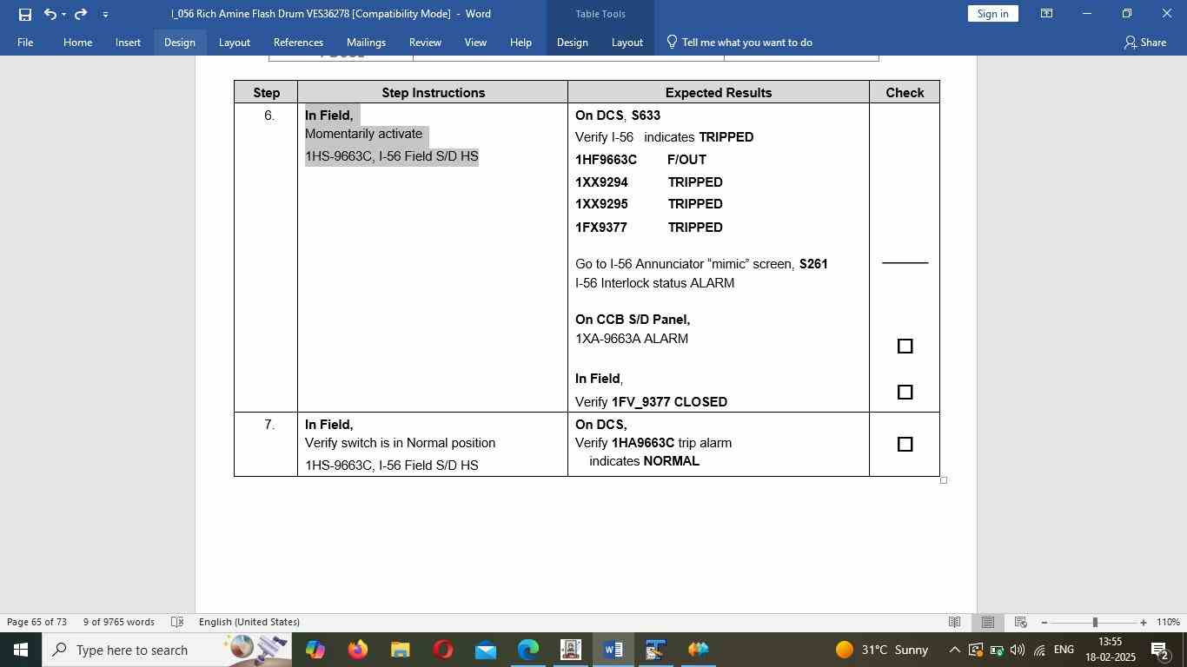Image resolution: width=1187 pixels, height=667 pixels.
Task: Launch Firefox from the taskbar
Action: pos(357,650)
